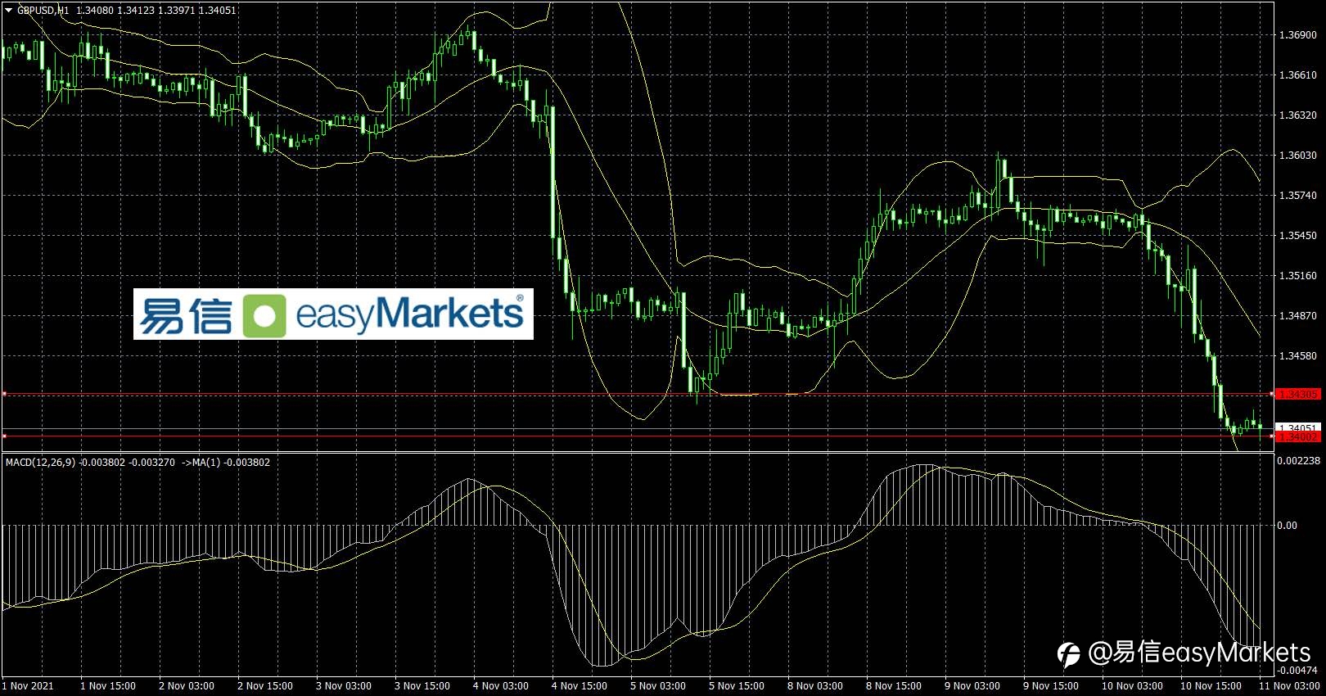1326x696 pixels.
Task: Click the 3 Nov 15:00 time label
Action: (422, 686)
